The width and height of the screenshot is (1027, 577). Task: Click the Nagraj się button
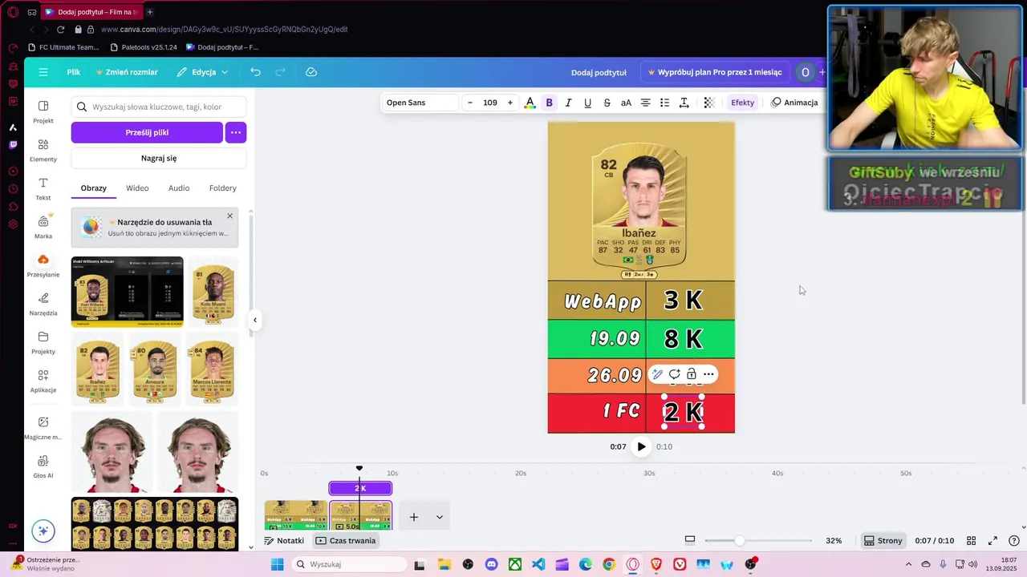[x=159, y=158]
